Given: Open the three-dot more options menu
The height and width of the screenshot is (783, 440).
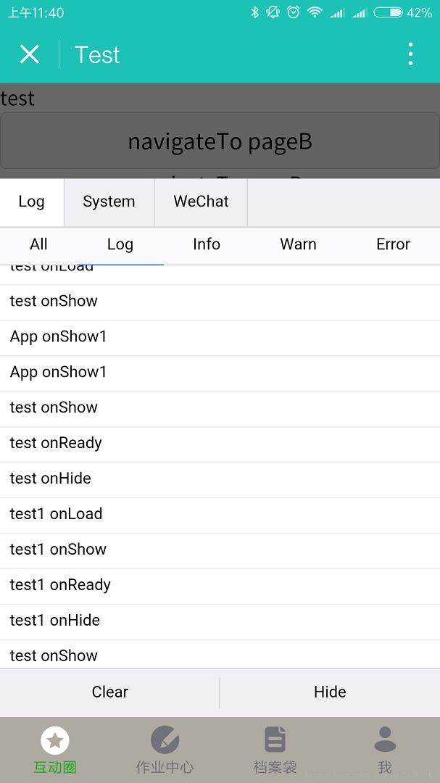Looking at the screenshot, I should 410,54.
